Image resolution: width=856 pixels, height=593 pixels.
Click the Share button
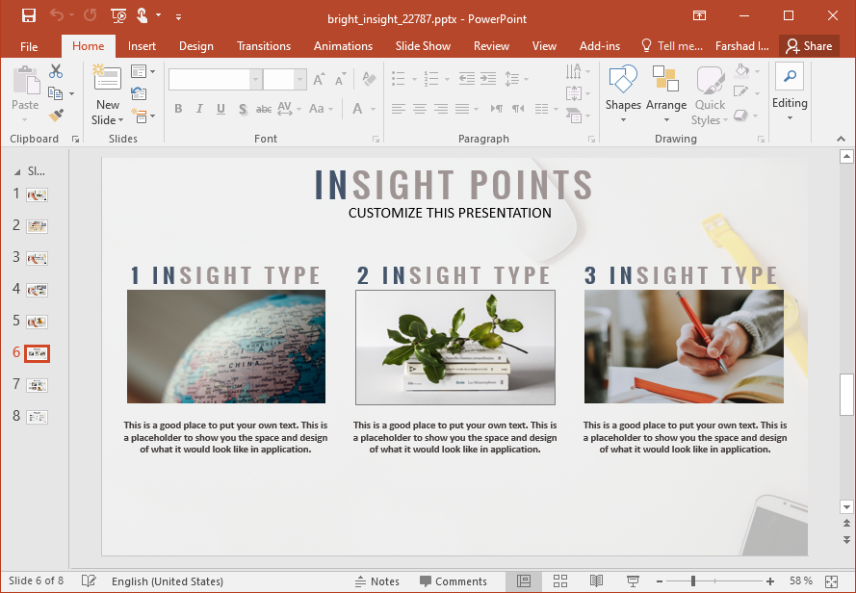[808, 46]
